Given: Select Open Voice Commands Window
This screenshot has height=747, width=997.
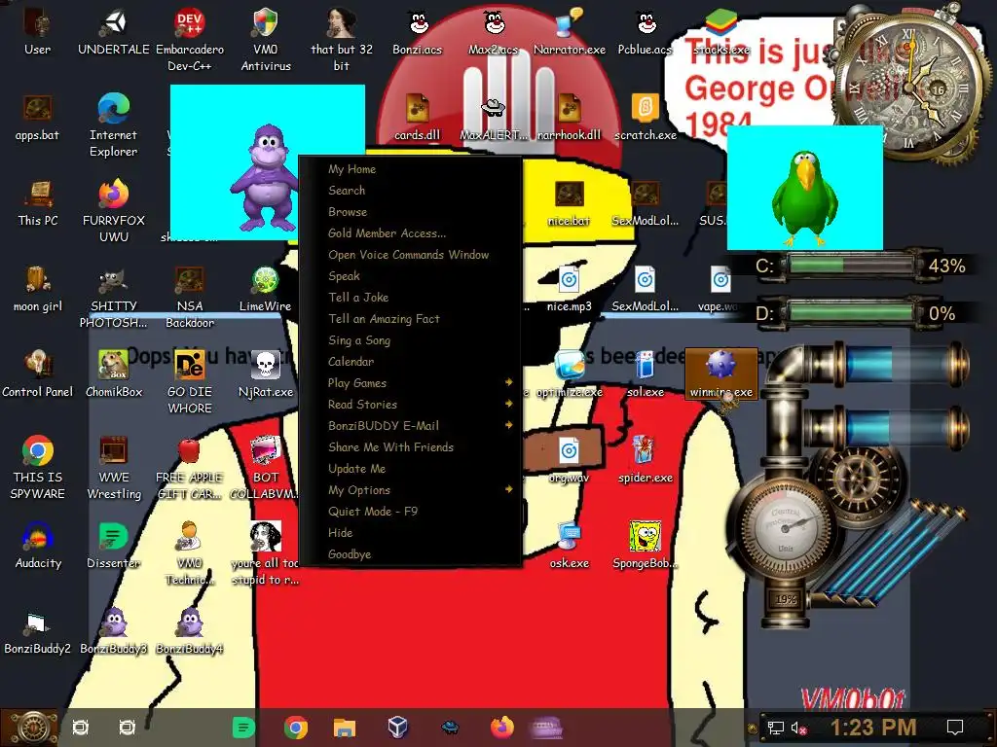Looking at the screenshot, I should 410,254.
